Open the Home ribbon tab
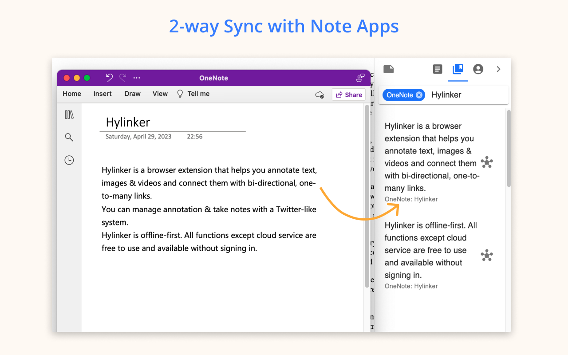The height and width of the screenshot is (355, 568). point(72,94)
